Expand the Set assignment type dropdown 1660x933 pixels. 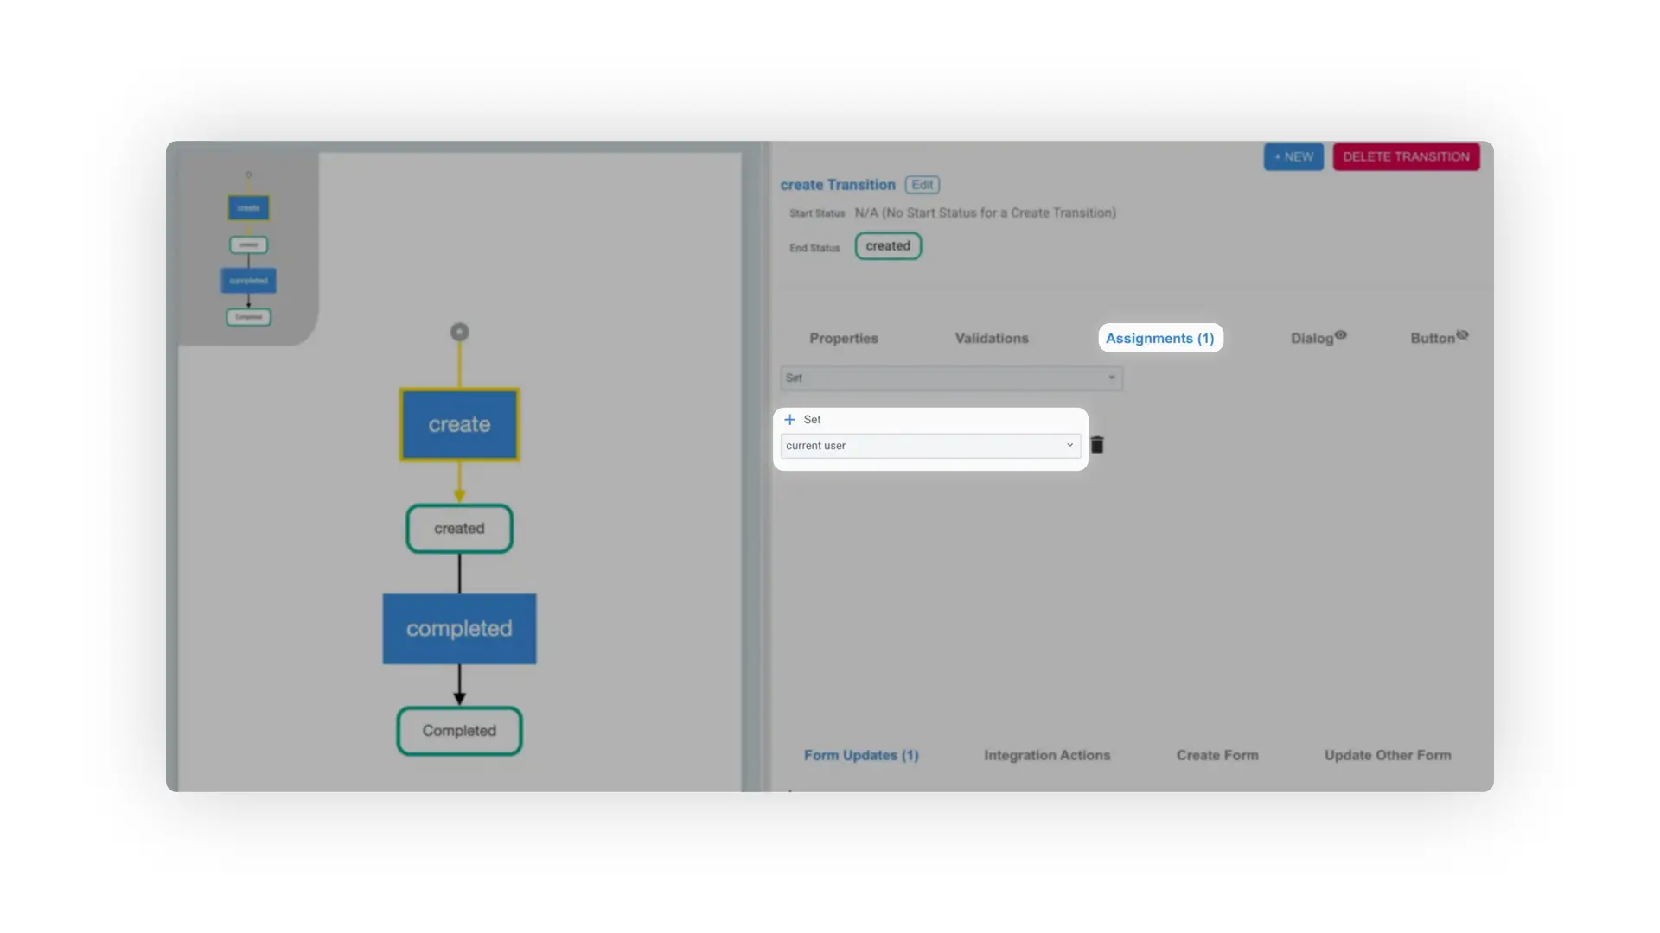pyautogui.click(x=951, y=378)
